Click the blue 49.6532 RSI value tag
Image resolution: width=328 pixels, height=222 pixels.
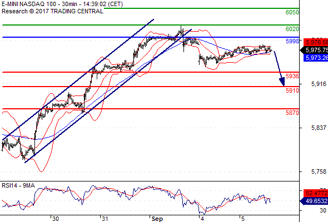pyautogui.click(x=314, y=201)
